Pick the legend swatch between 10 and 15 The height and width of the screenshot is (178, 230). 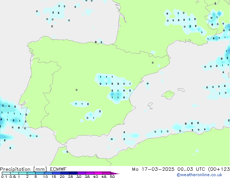coord(48,173)
